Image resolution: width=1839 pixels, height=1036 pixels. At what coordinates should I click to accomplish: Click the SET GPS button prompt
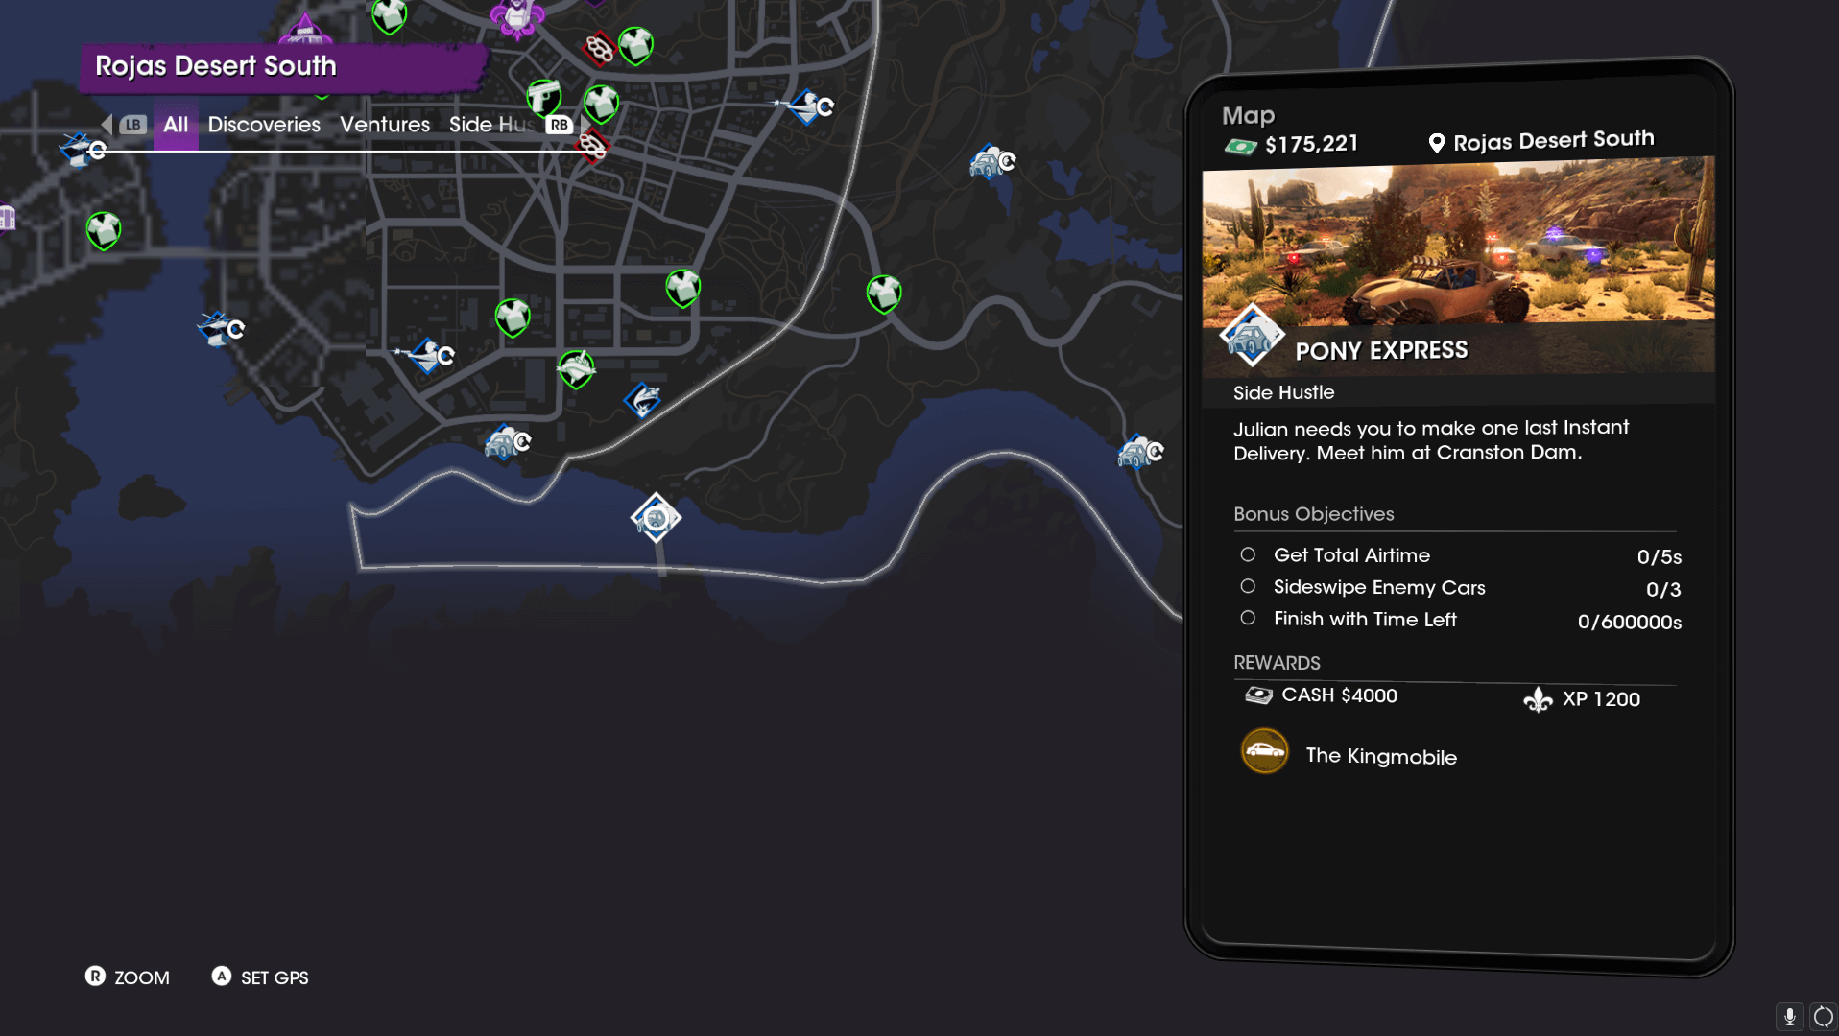click(260, 977)
